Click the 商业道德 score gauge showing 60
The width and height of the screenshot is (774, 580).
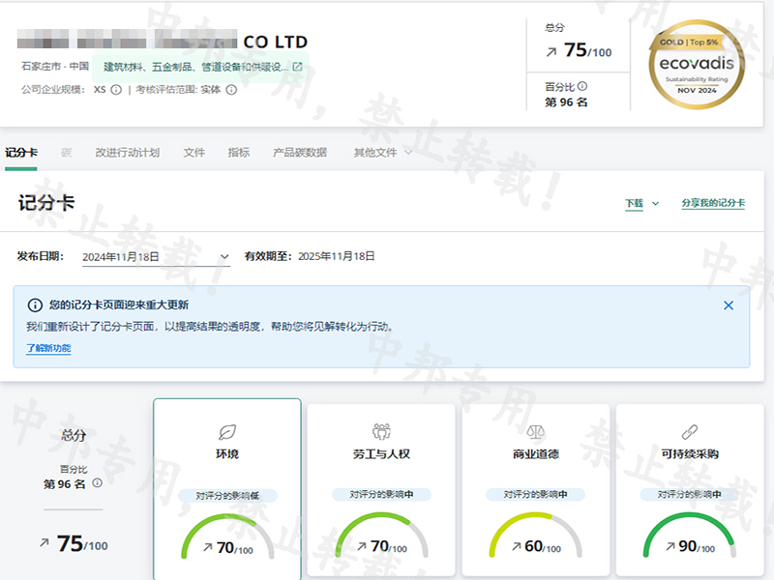(535, 536)
